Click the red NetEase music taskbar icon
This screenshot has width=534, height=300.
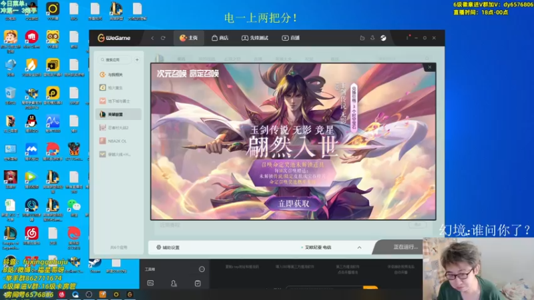tap(61, 294)
